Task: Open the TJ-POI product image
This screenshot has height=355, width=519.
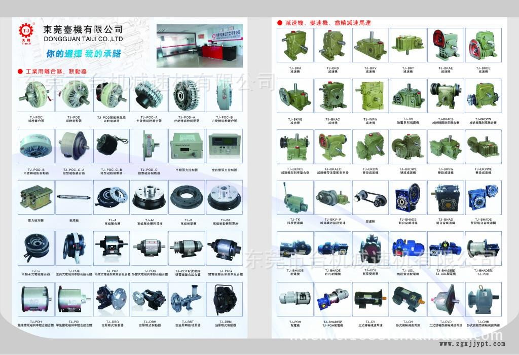Action: (73, 299)
